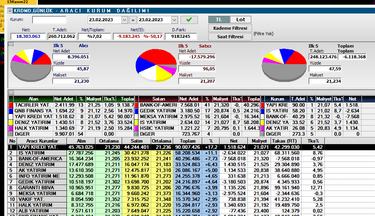
Task: Click the Ilk 5 Satıcı pie chart
Action: tap(156, 65)
